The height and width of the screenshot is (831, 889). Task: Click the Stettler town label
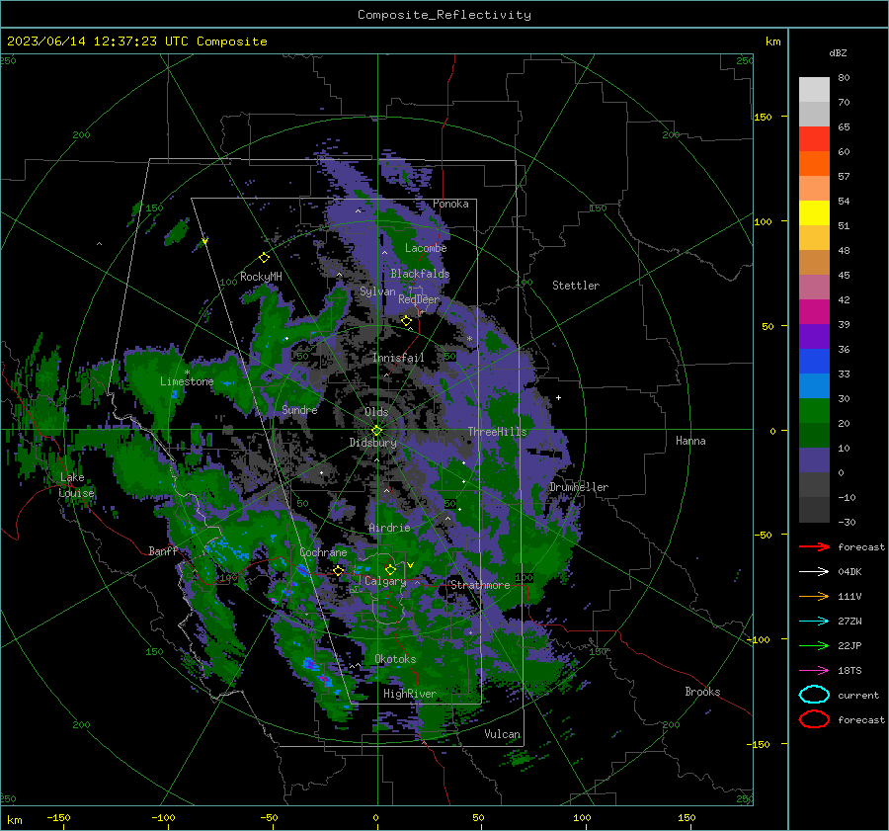point(576,286)
